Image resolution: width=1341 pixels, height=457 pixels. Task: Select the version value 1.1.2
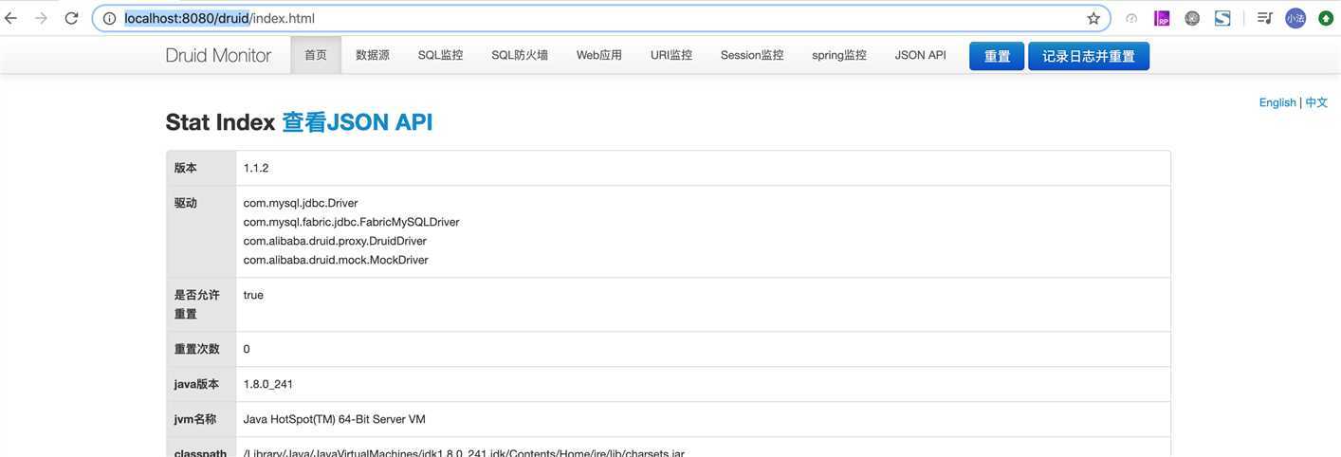[256, 168]
